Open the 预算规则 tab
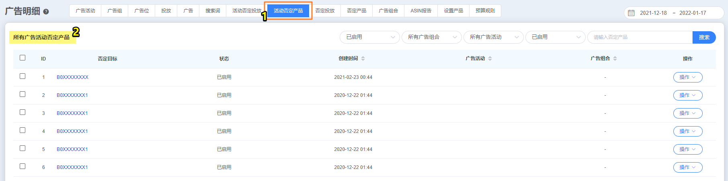This screenshot has height=181, width=728. pos(485,11)
